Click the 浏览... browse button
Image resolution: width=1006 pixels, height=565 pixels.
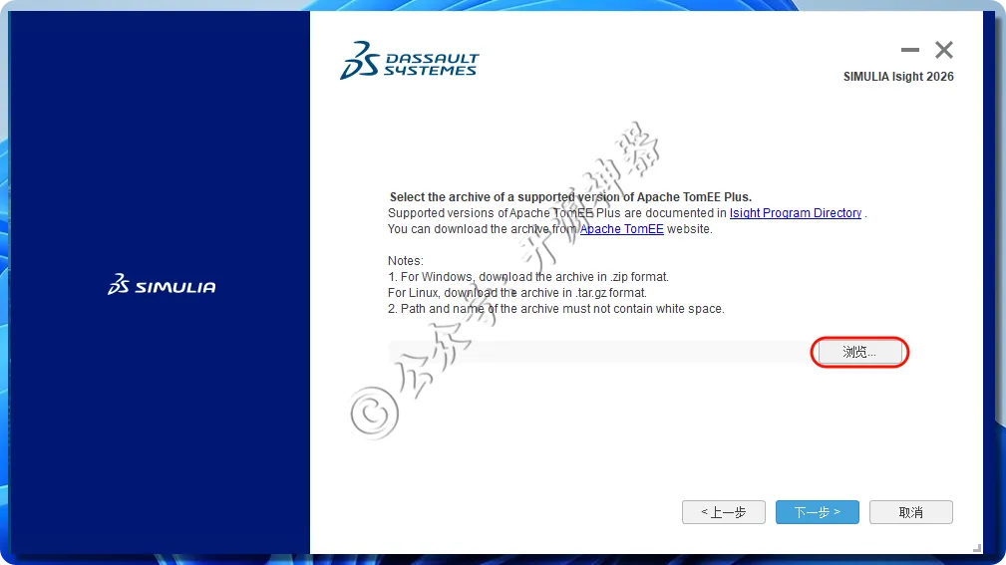pyautogui.click(x=859, y=352)
